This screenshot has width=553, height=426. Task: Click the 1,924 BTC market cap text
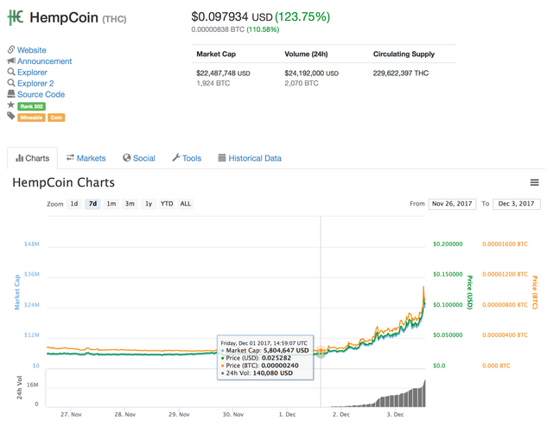(213, 83)
